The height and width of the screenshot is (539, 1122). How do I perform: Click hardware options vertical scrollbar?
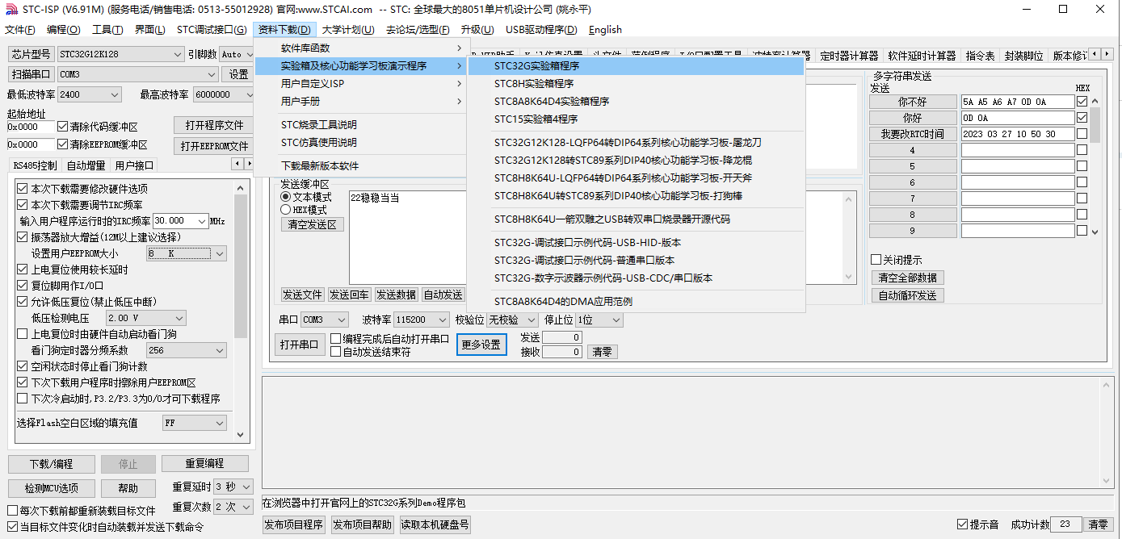241,311
